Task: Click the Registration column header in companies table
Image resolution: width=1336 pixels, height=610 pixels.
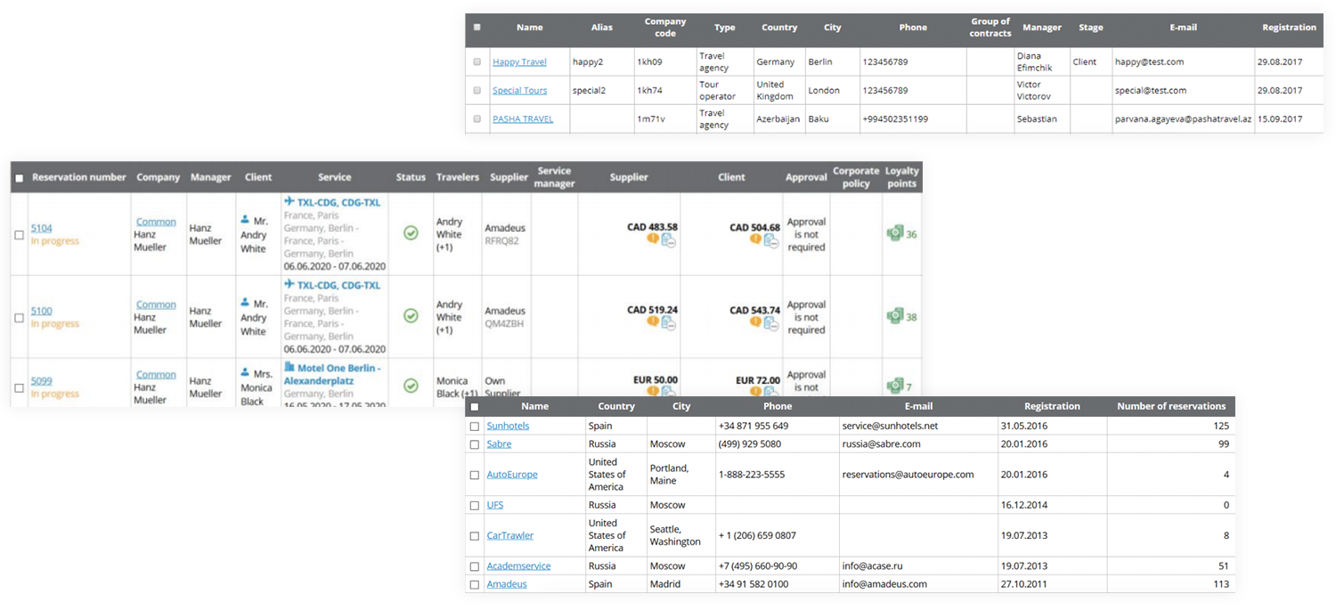Action: click(1289, 28)
